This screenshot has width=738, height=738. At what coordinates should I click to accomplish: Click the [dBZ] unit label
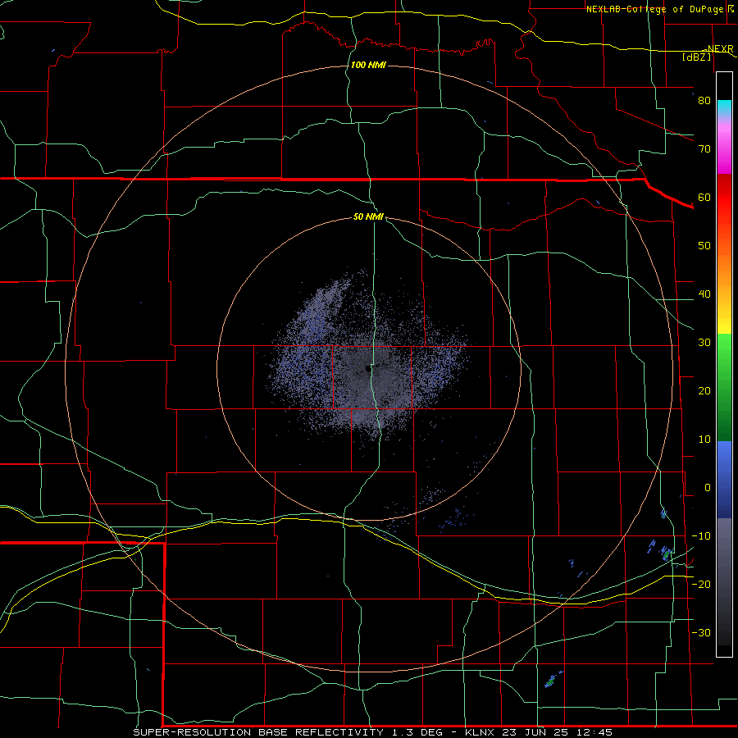(x=697, y=57)
